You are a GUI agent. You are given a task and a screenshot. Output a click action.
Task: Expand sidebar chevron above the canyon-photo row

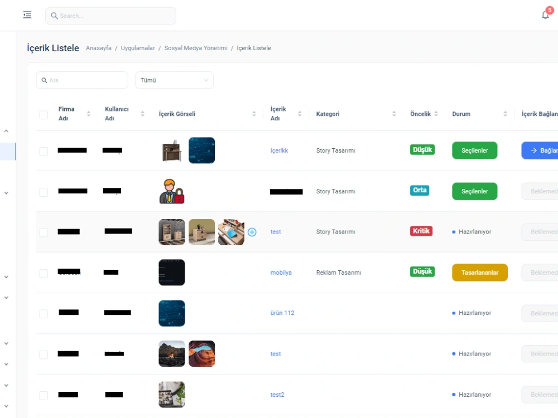coord(6,343)
